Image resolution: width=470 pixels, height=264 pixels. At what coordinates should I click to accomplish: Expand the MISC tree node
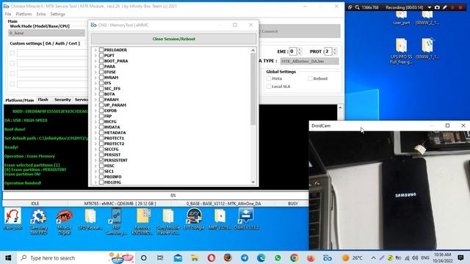95,166
